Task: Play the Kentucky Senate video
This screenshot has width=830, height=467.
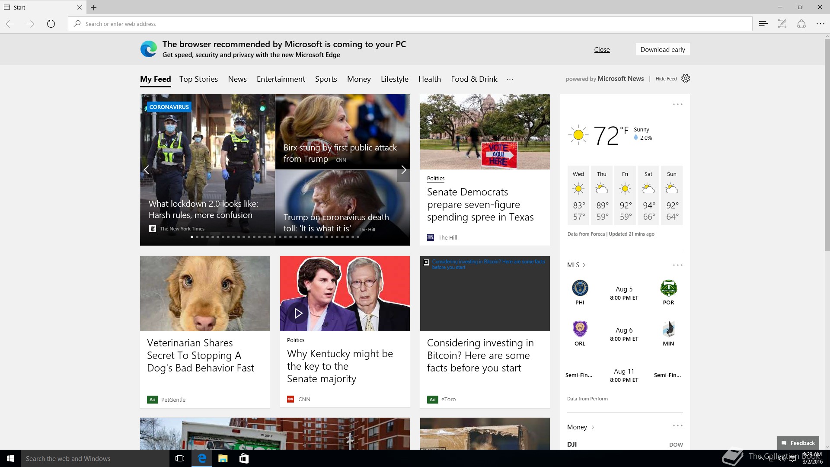Action: [298, 313]
